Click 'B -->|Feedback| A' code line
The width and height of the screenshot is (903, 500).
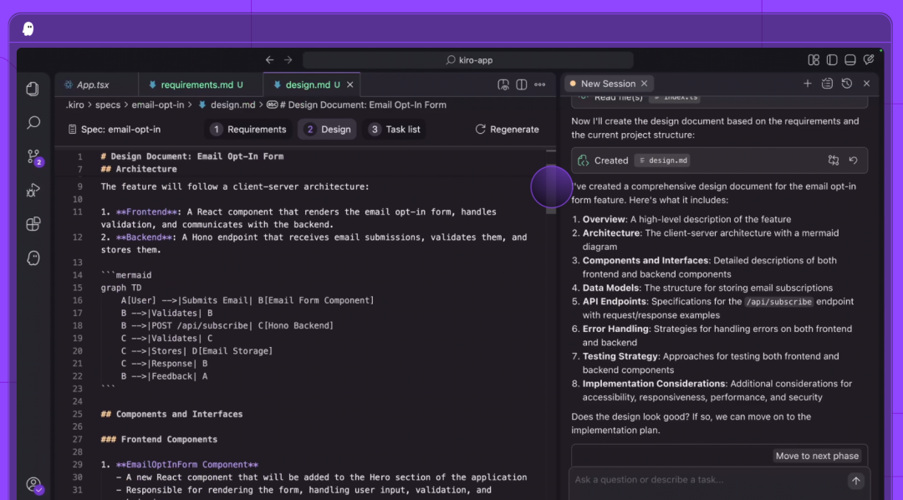[164, 377]
